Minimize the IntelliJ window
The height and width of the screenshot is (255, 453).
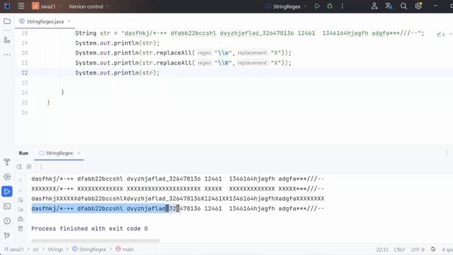click(435, 6)
